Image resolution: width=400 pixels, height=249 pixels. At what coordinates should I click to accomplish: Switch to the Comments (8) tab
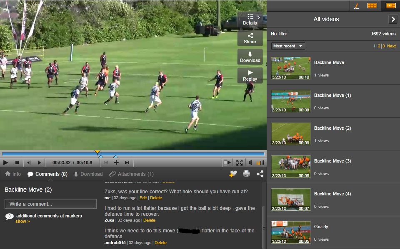click(x=47, y=174)
